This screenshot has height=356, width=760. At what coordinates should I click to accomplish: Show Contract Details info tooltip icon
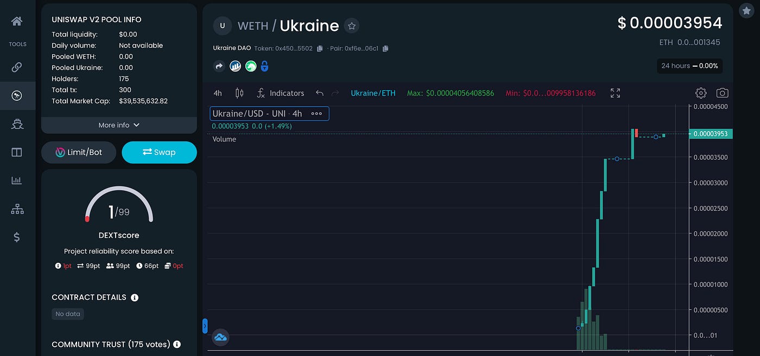[135, 297]
